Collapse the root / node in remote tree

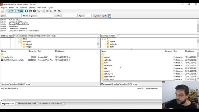coord(102,39)
